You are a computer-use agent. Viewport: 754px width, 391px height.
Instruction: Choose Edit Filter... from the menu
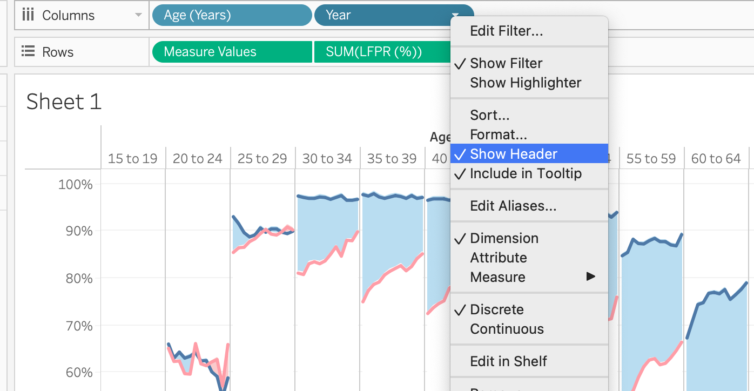click(x=506, y=31)
